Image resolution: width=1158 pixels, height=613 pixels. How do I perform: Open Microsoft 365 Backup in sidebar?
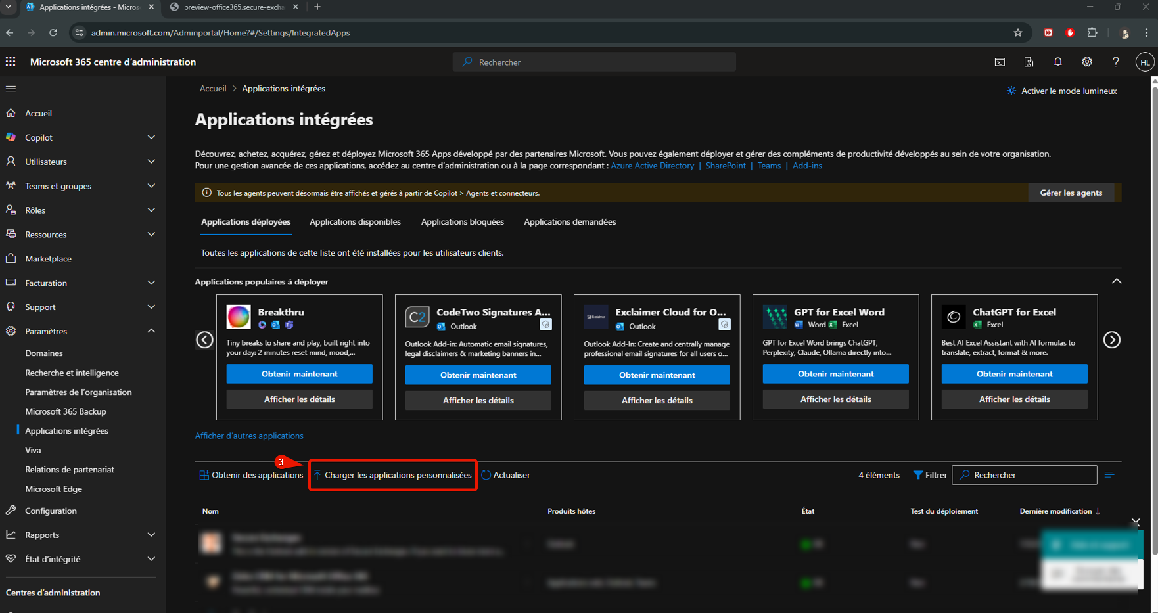pyautogui.click(x=66, y=411)
